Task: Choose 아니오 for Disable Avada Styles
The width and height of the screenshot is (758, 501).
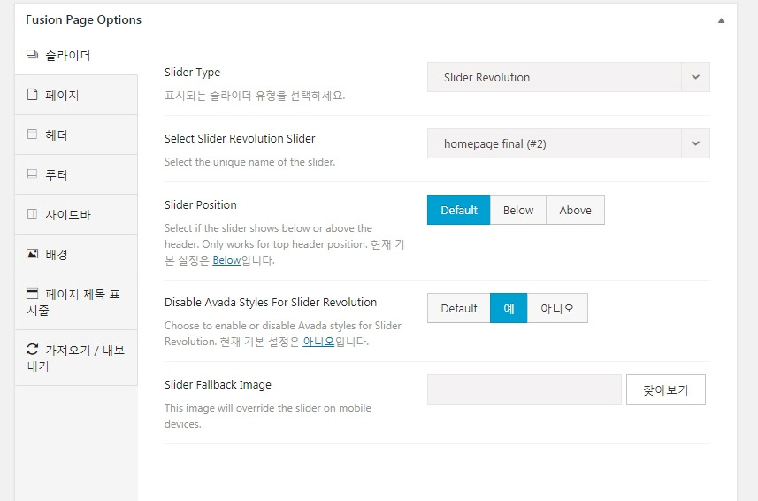Action: [557, 308]
